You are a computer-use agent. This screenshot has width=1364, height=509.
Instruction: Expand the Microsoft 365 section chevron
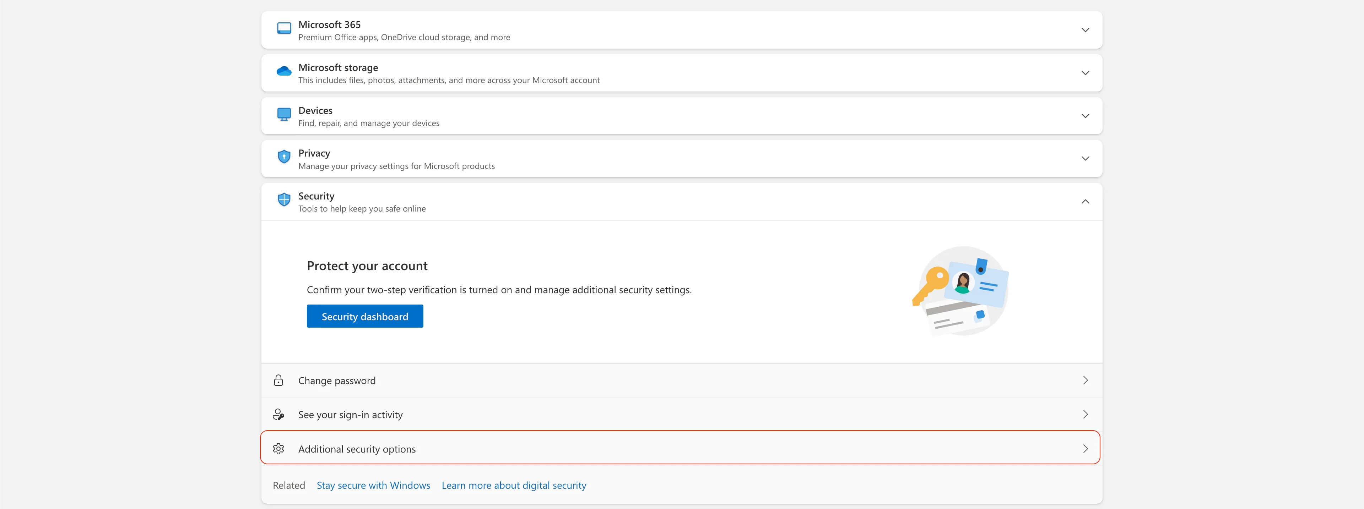(1085, 30)
